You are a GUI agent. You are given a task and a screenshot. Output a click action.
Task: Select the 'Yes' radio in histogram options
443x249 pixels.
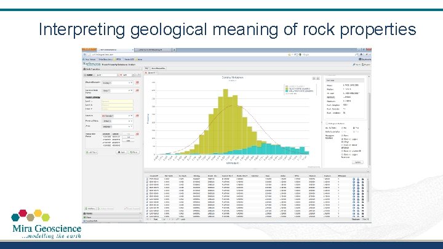point(354,128)
